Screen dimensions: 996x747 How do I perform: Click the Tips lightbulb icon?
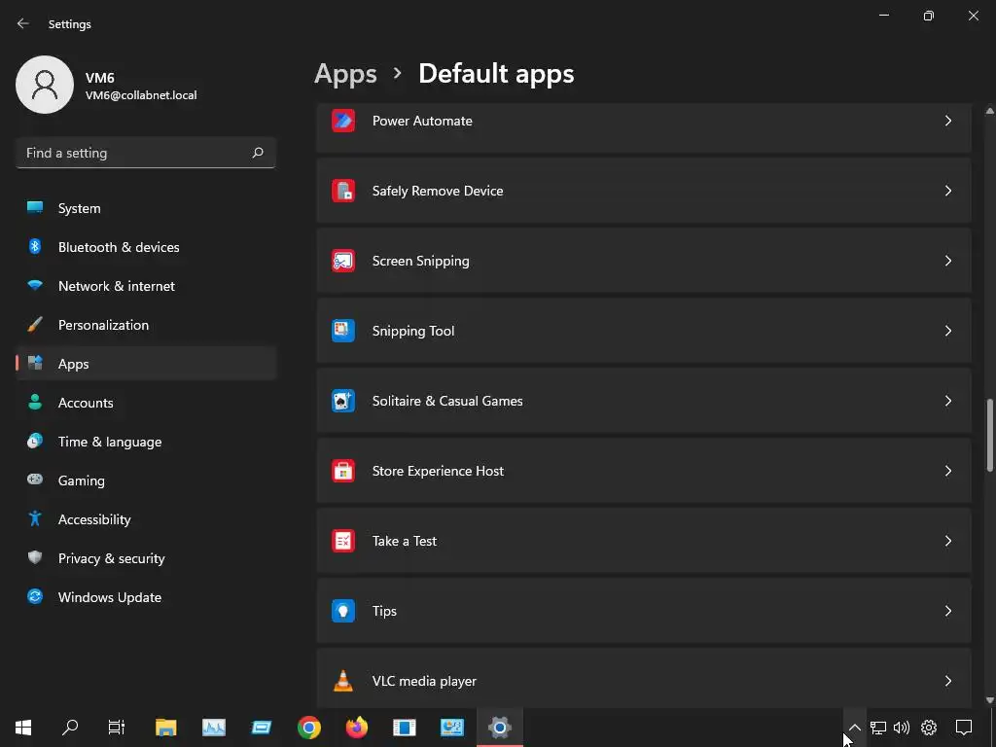point(342,611)
